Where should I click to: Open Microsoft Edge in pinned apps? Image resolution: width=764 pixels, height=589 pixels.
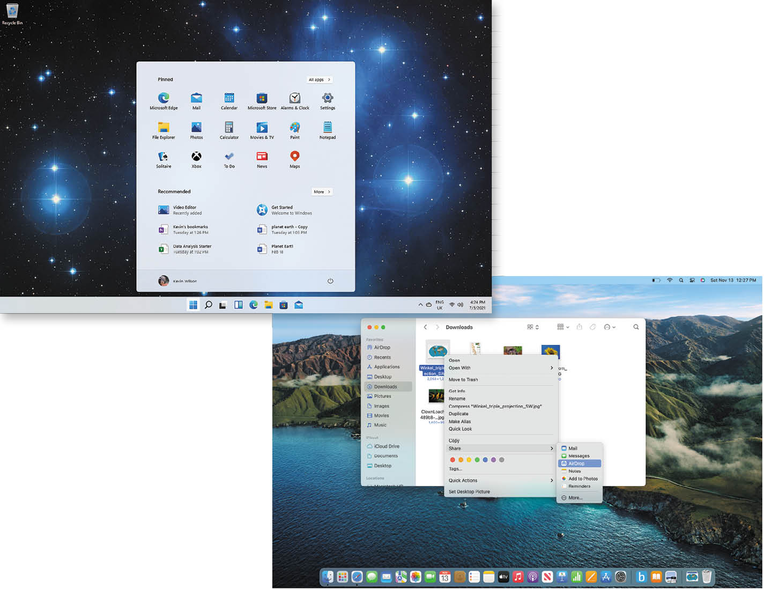164,101
